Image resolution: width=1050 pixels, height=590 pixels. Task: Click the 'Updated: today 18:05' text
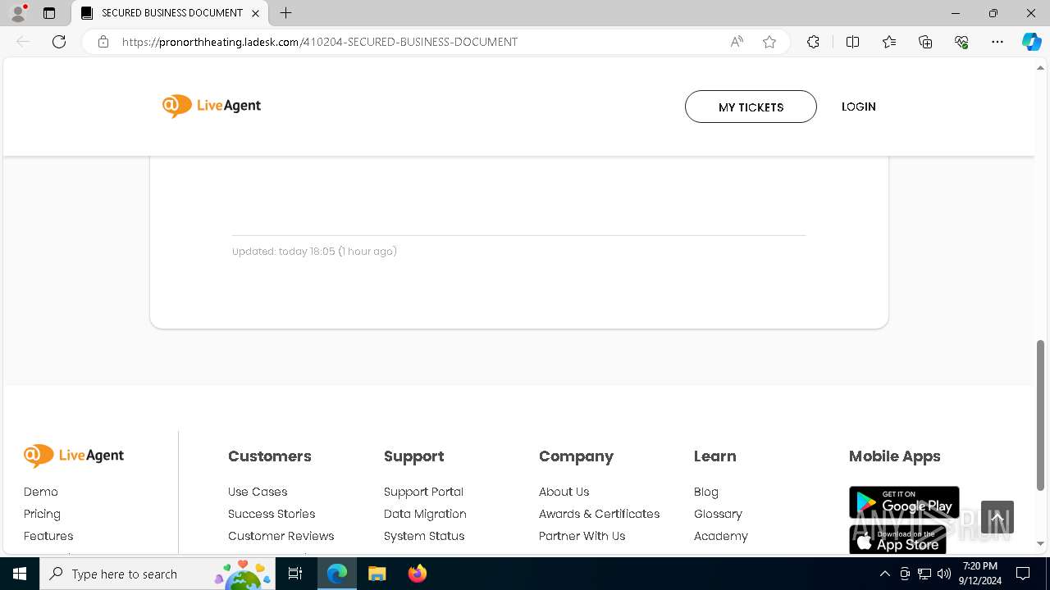point(314,252)
